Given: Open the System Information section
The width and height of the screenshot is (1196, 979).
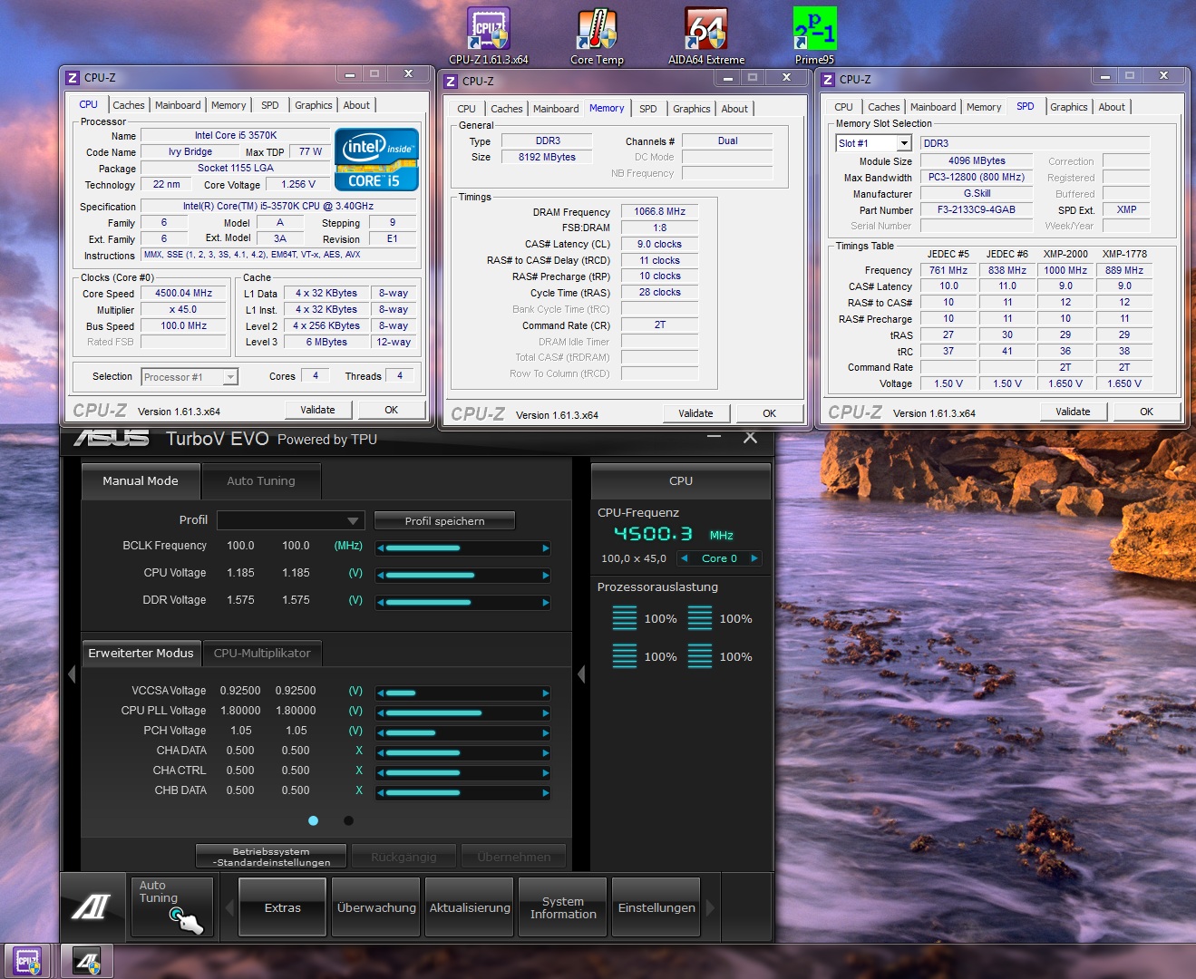Looking at the screenshot, I should (x=563, y=907).
